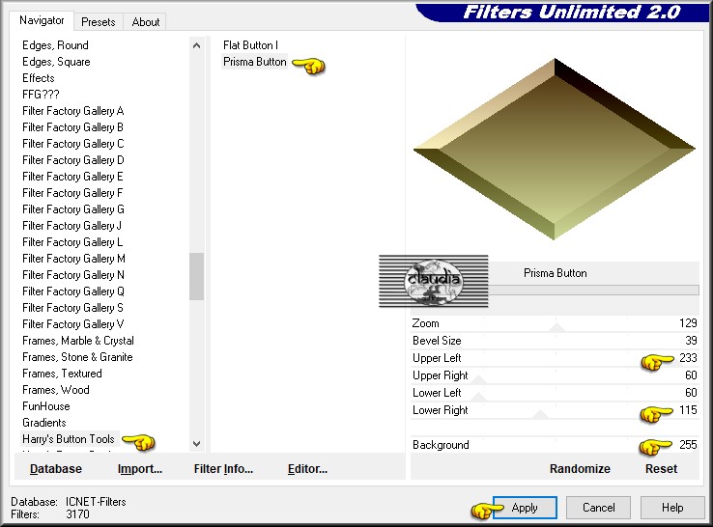
Task: Adjust the Upper Left slider
Action: [x=555, y=358]
